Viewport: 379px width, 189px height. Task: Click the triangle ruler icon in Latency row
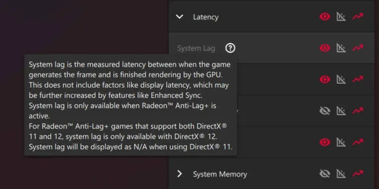[x=341, y=17]
